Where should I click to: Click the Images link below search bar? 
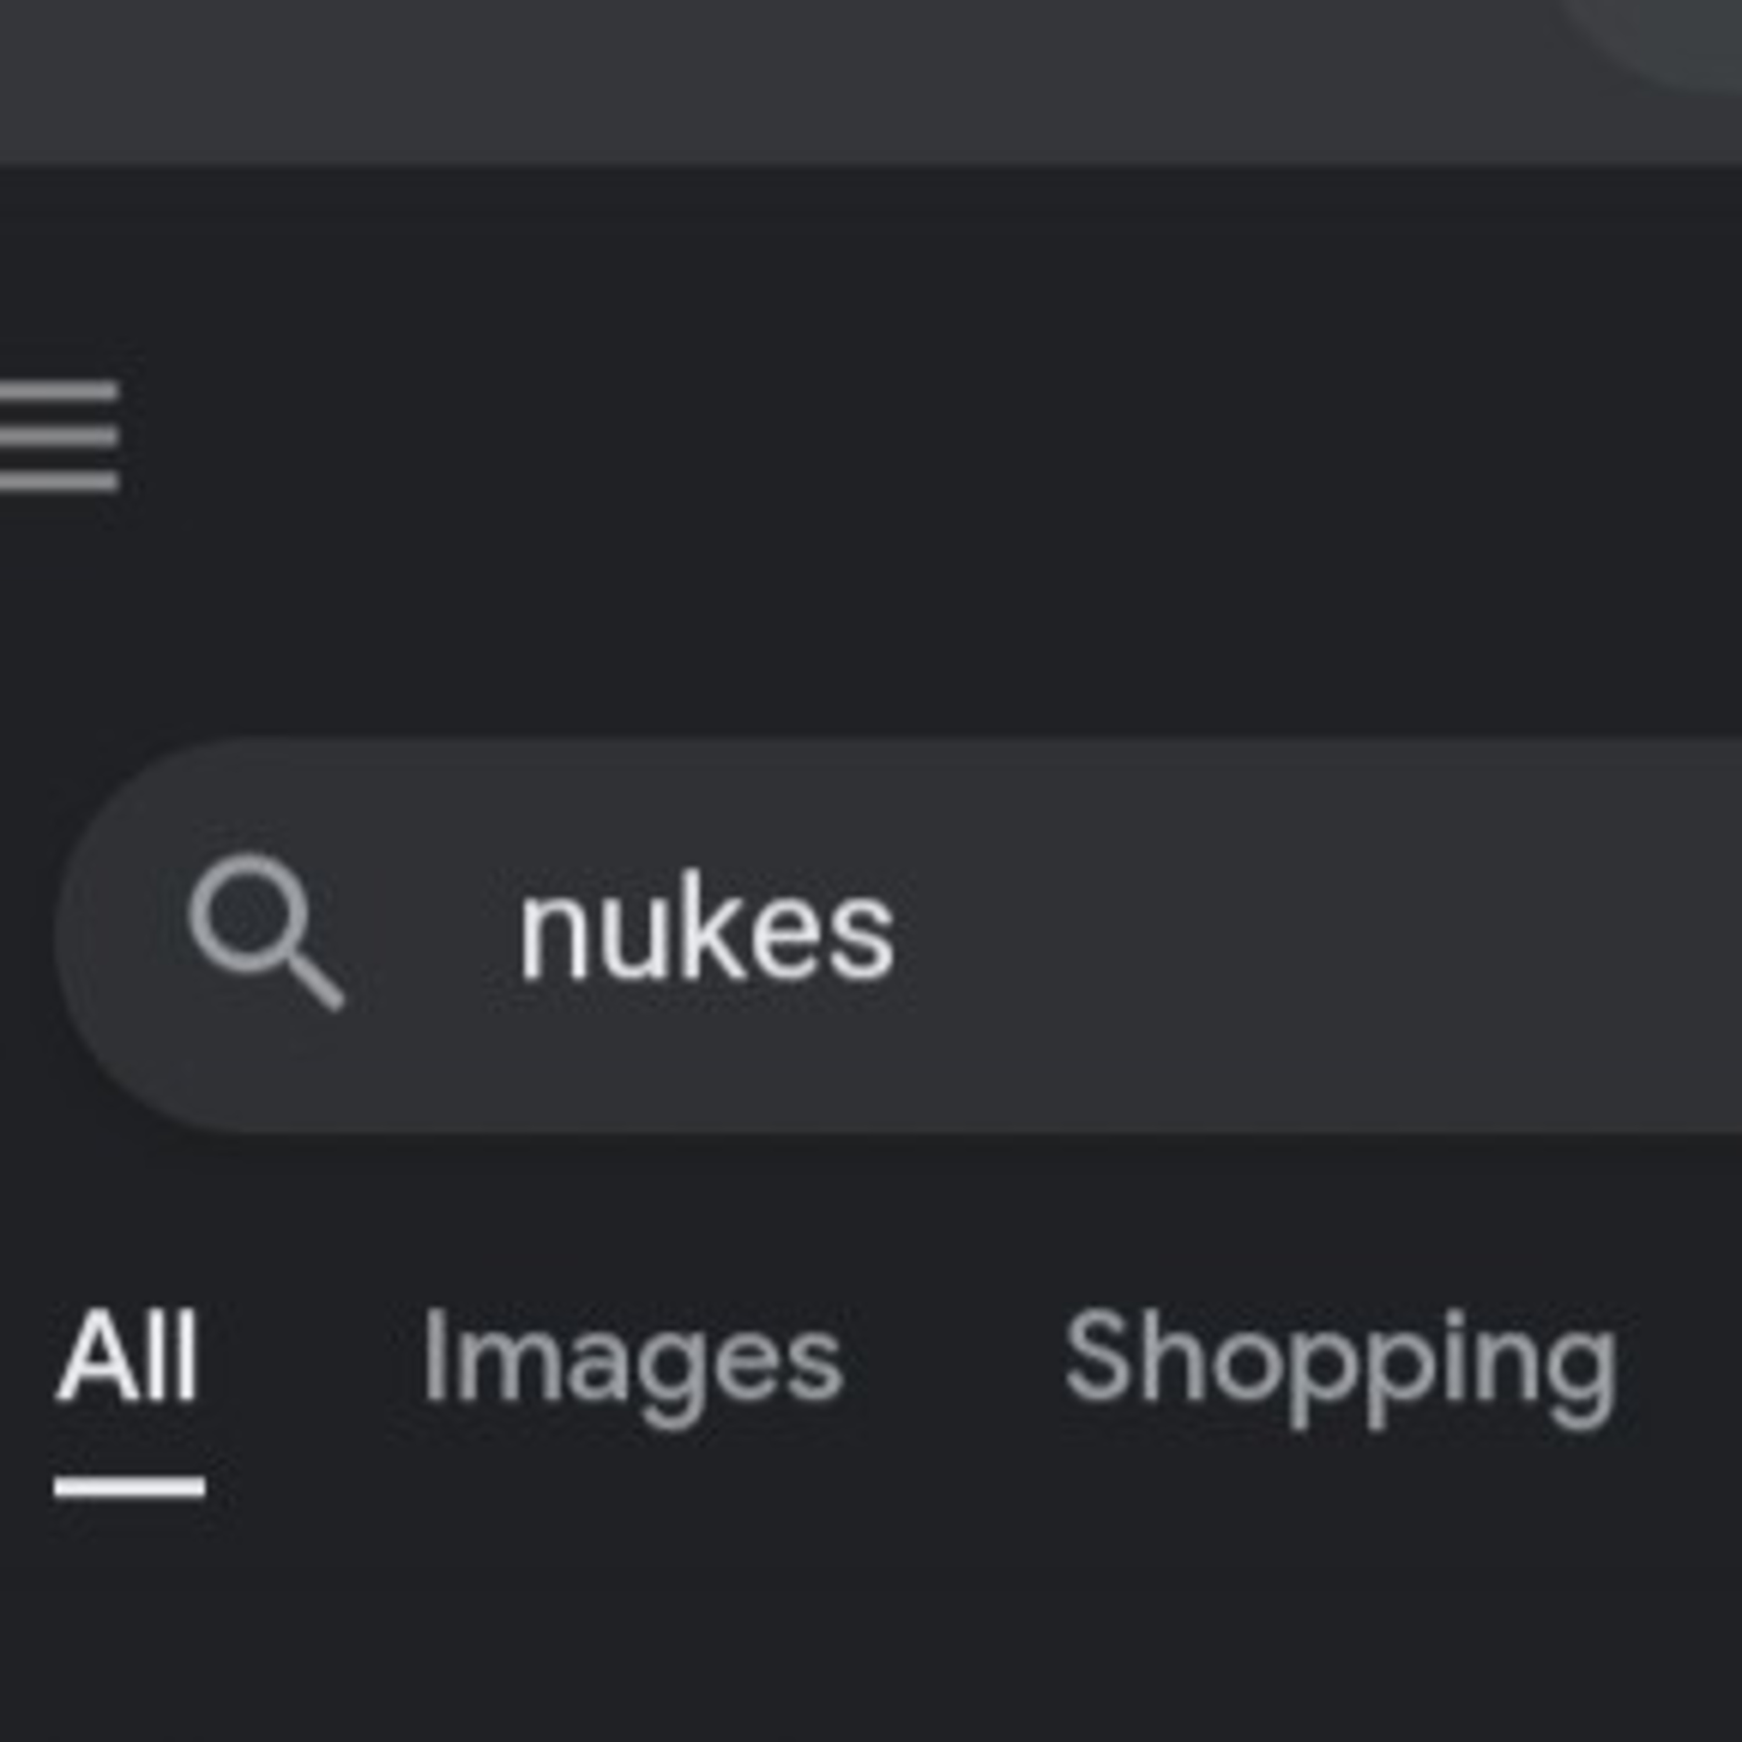pos(633,1358)
